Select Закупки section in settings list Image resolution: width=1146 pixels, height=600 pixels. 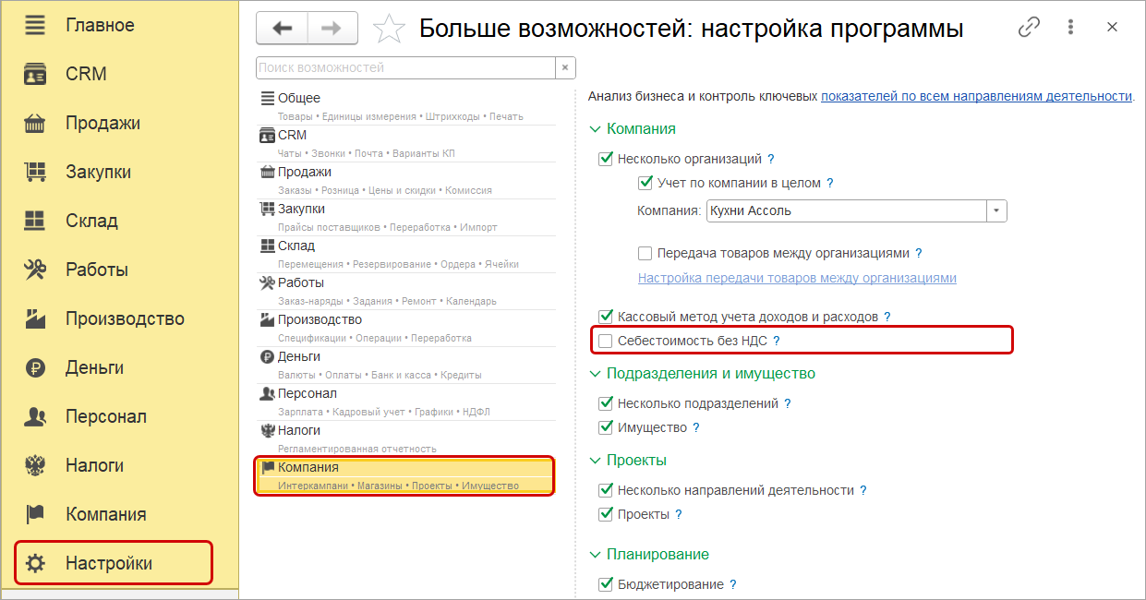405,217
